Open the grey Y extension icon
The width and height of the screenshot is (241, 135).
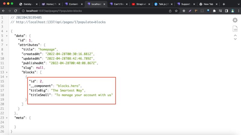[x=202, y=11]
